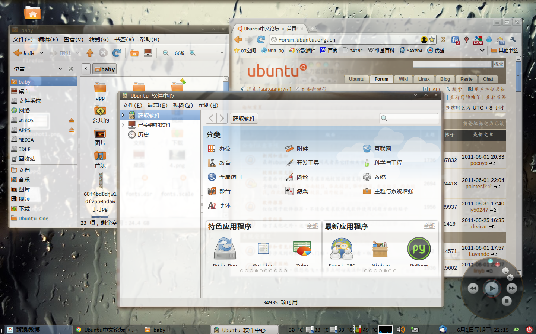Open the Software Center 视图(V) menu
The width and height of the screenshot is (536, 334).
click(x=183, y=105)
